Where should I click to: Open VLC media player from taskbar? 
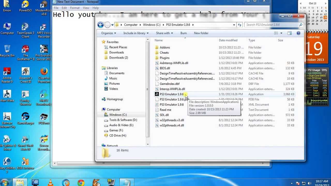(50, 183)
